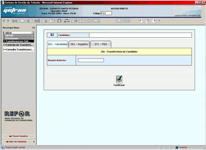
Task: Click the Internet zone globe in status bar
Action: [177, 148]
